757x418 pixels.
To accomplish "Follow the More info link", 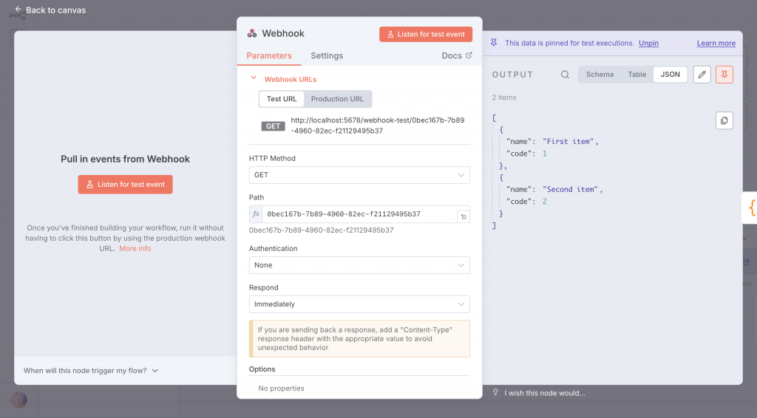I will pyautogui.click(x=135, y=248).
